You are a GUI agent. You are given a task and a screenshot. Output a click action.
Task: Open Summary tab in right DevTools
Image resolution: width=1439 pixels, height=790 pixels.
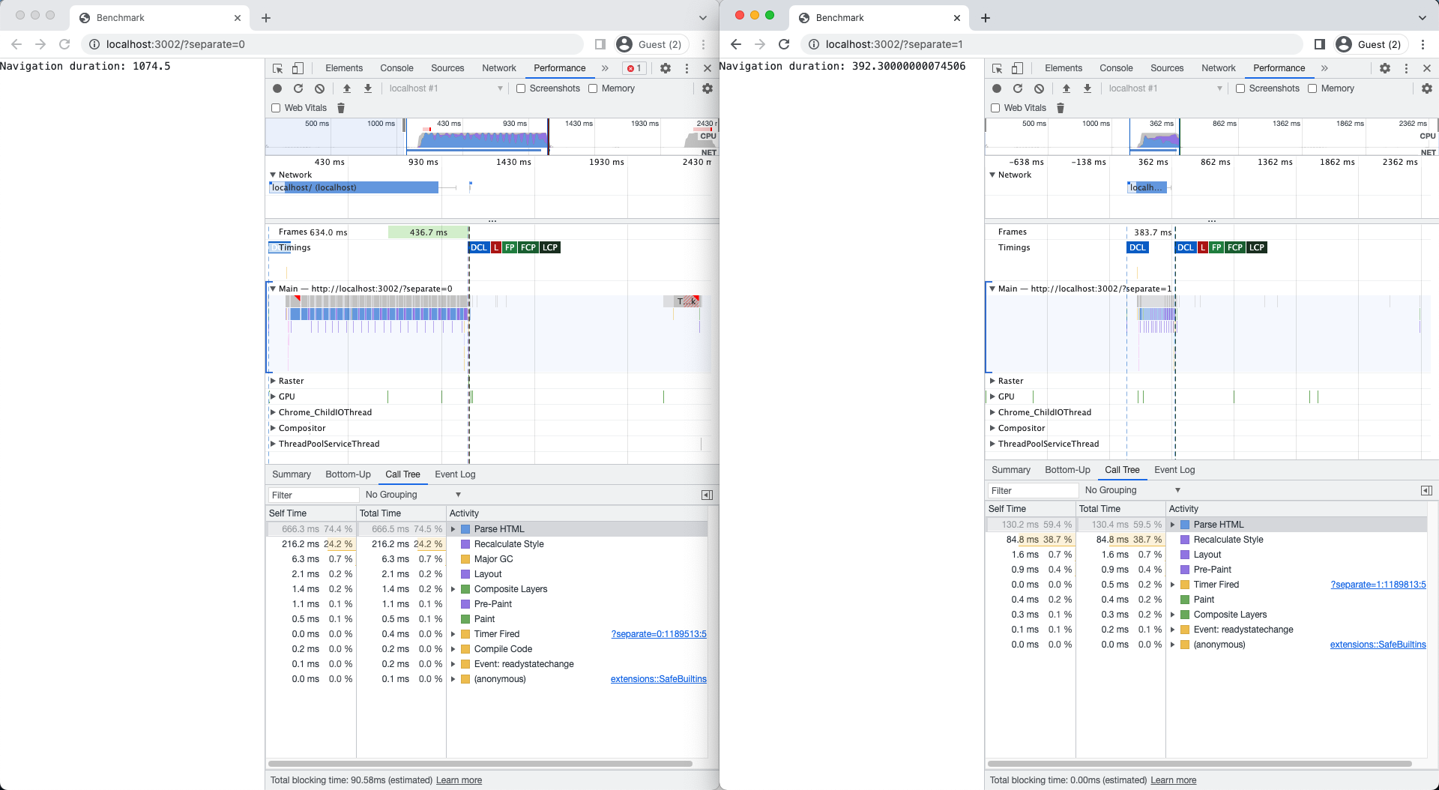pyautogui.click(x=1010, y=470)
